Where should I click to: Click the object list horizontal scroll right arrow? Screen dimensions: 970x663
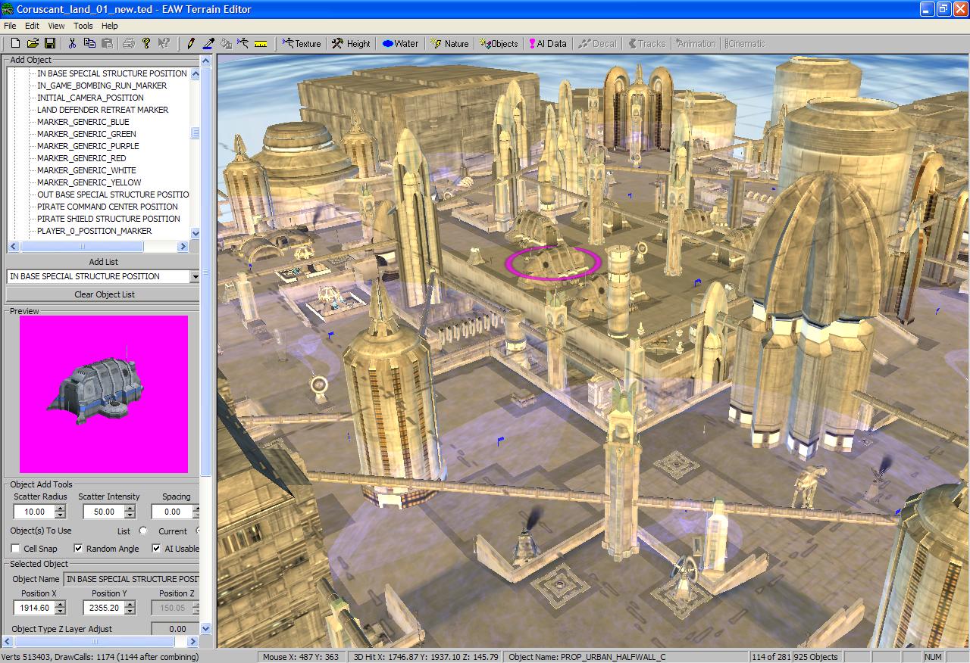pos(183,246)
